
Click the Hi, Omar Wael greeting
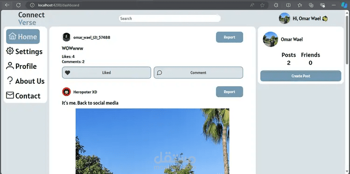pyautogui.click(x=307, y=19)
